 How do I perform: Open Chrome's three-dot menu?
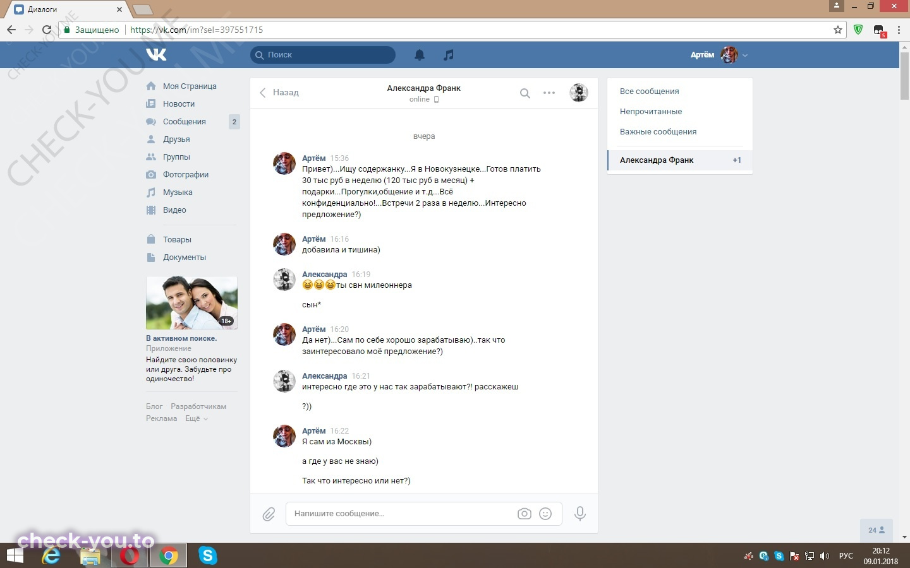click(x=899, y=30)
